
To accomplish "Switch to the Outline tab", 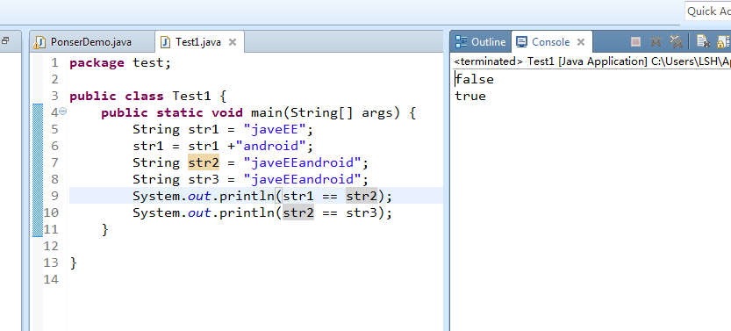I will pos(481,42).
